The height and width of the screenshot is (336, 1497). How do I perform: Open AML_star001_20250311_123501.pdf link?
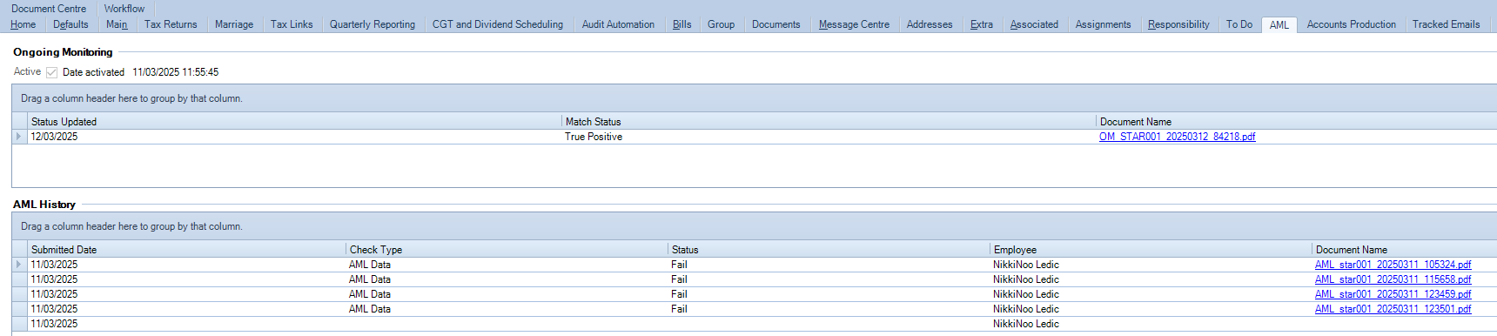point(1393,309)
